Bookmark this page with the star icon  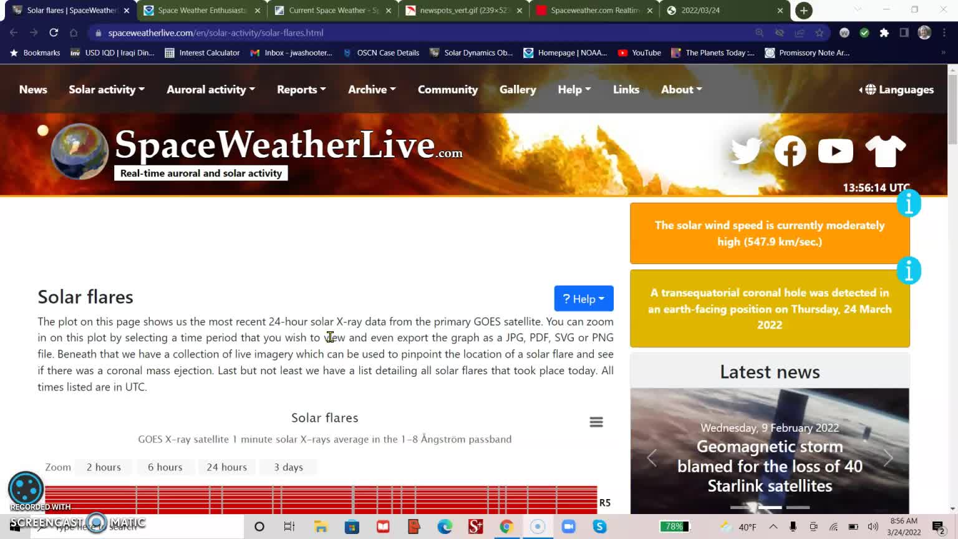point(820,32)
